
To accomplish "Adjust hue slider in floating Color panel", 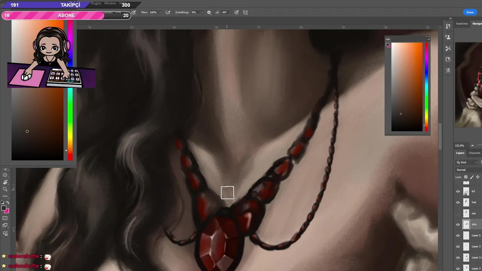I will pos(427,87).
